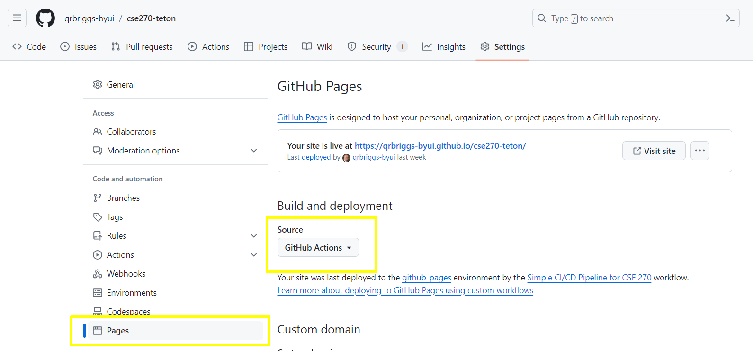This screenshot has width=753, height=351.
Task: Open the live site URL link
Action: tap(440, 146)
